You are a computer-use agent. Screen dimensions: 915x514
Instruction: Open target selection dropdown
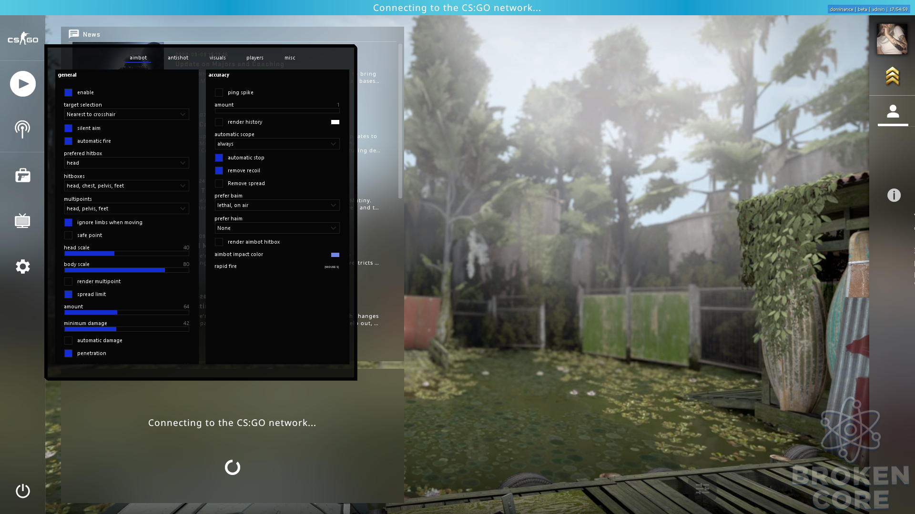point(126,114)
